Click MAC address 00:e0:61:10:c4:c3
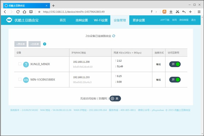Viewport: 204px width, 136px height. pyautogui.click(x=82, y=82)
